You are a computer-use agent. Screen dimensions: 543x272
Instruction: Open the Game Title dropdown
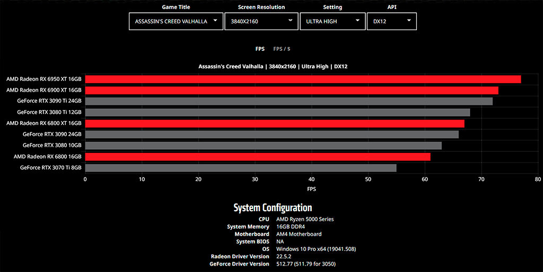(176, 21)
